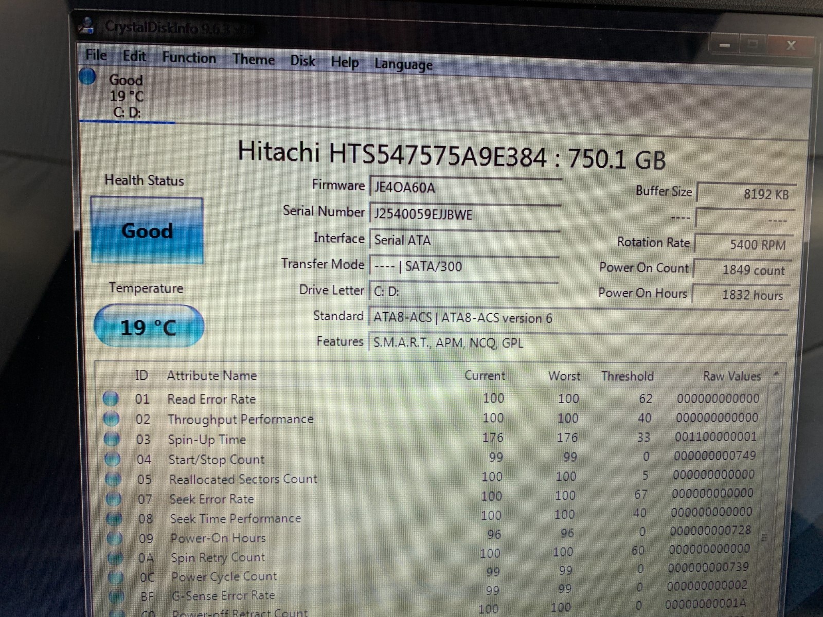Click the Threshold column header
The height and width of the screenshot is (617, 823).
(628, 376)
